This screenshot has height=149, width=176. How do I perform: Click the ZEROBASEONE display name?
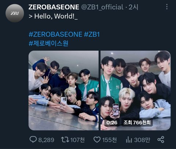click(x=54, y=7)
